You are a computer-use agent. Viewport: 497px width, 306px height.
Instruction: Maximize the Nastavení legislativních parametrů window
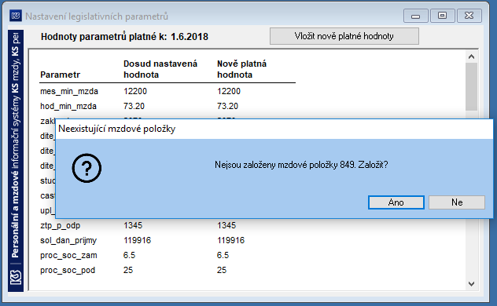(x=442, y=16)
